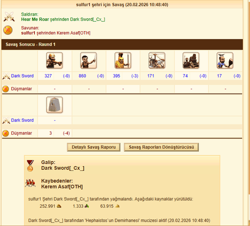Screen dimensions: 250x226
Task: Click gyrocopter count 171
Action: (151, 76)
